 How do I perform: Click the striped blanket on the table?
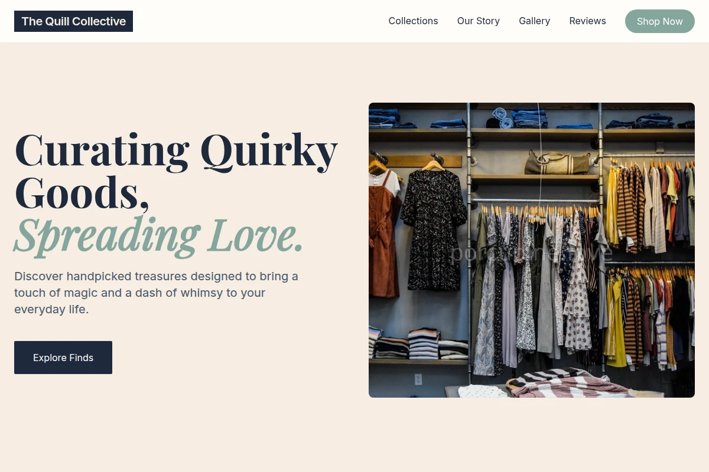[561, 383]
